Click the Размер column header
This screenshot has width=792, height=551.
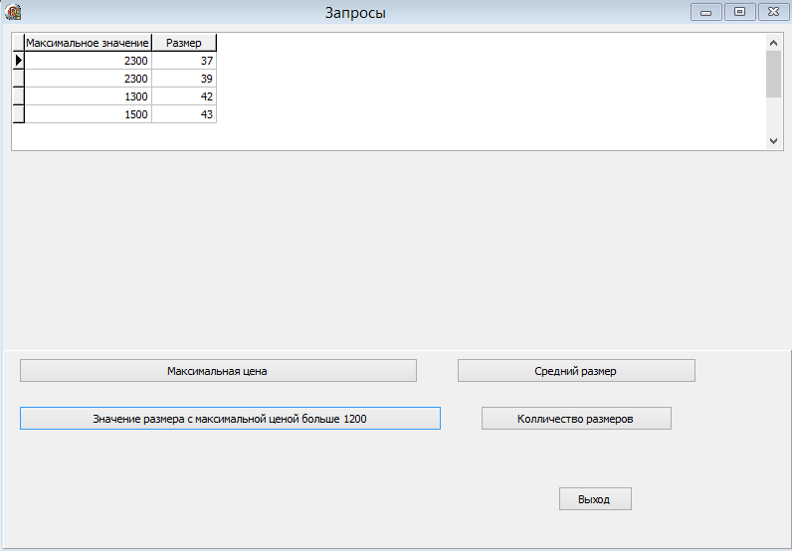tap(184, 43)
